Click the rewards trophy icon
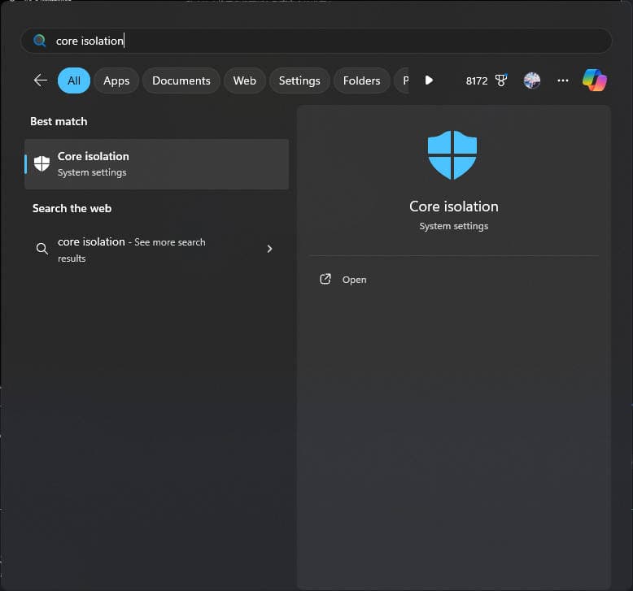Image resolution: width=633 pixels, height=591 pixels. pyautogui.click(x=501, y=80)
